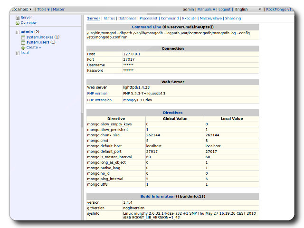This screenshot has width=304, height=228.
Task: Click the Overview globe icon
Action: [18, 23]
